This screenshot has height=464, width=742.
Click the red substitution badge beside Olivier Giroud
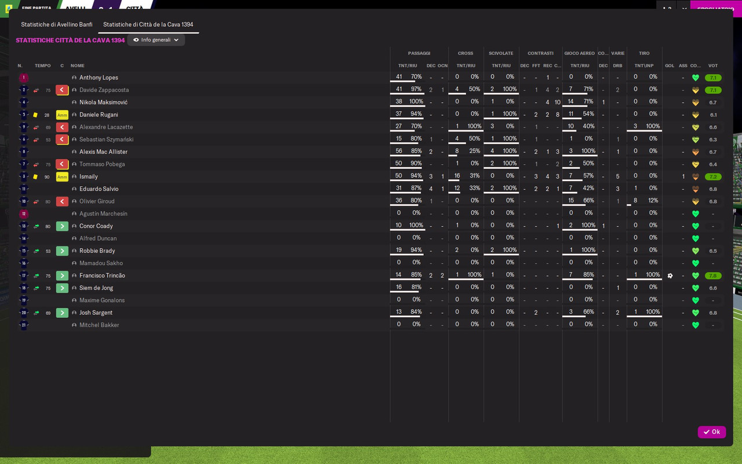62,201
